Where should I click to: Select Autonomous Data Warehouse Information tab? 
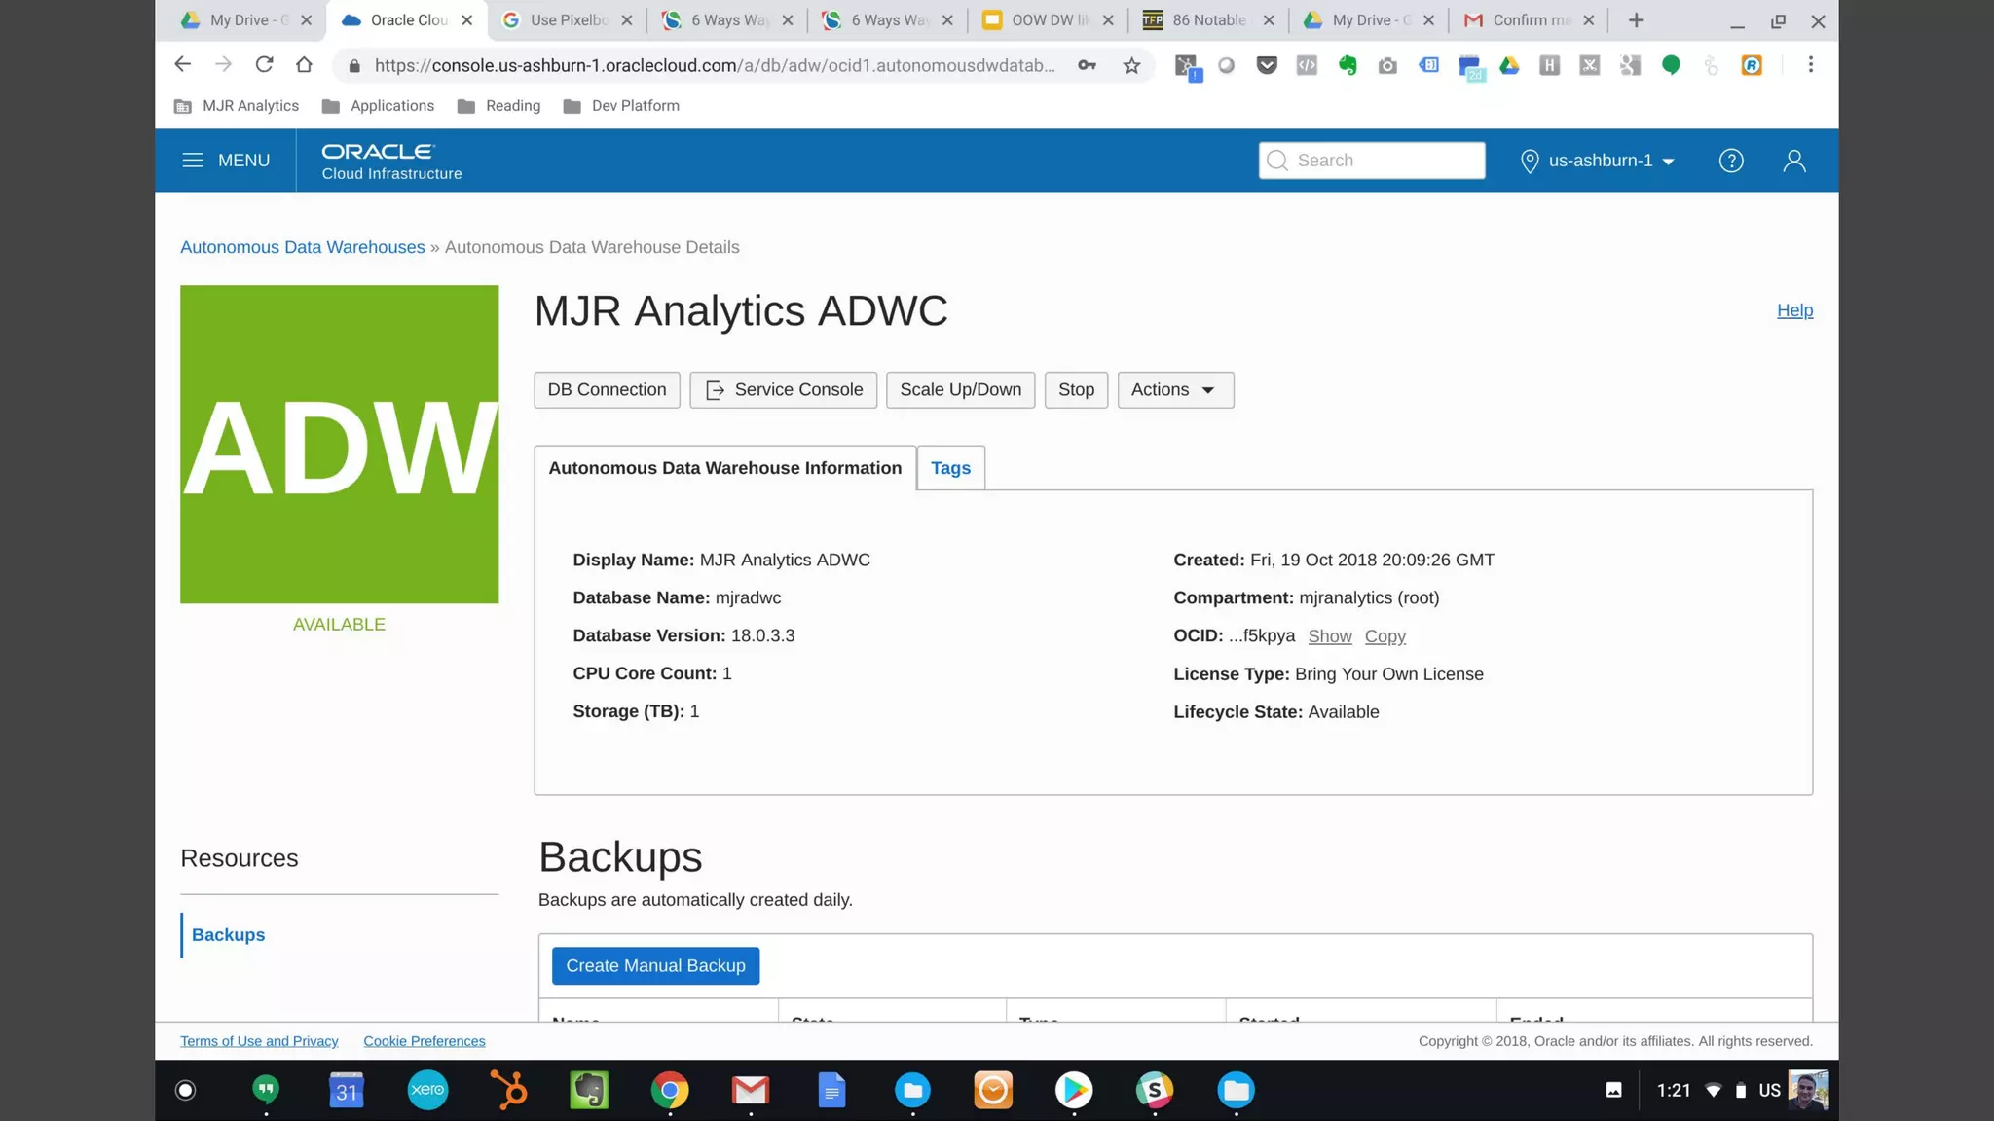click(724, 468)
